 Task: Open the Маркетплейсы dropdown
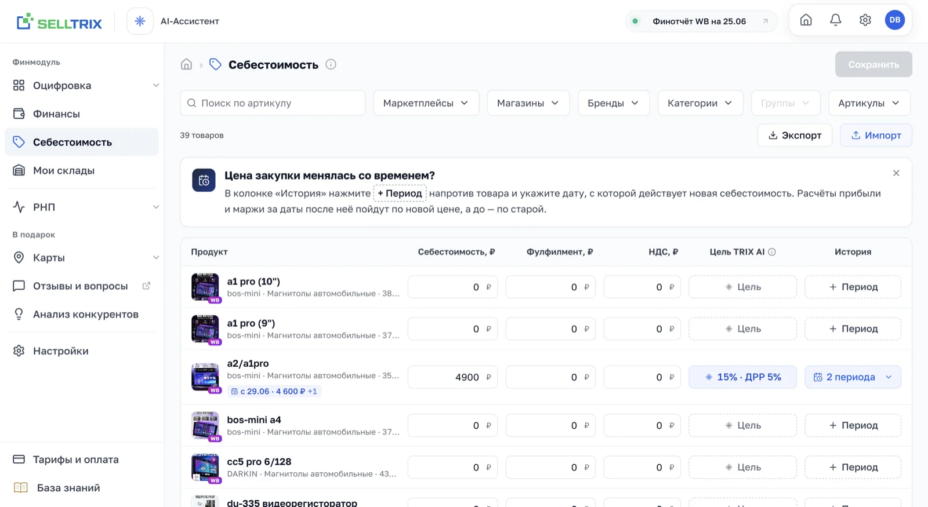(426, 103)
